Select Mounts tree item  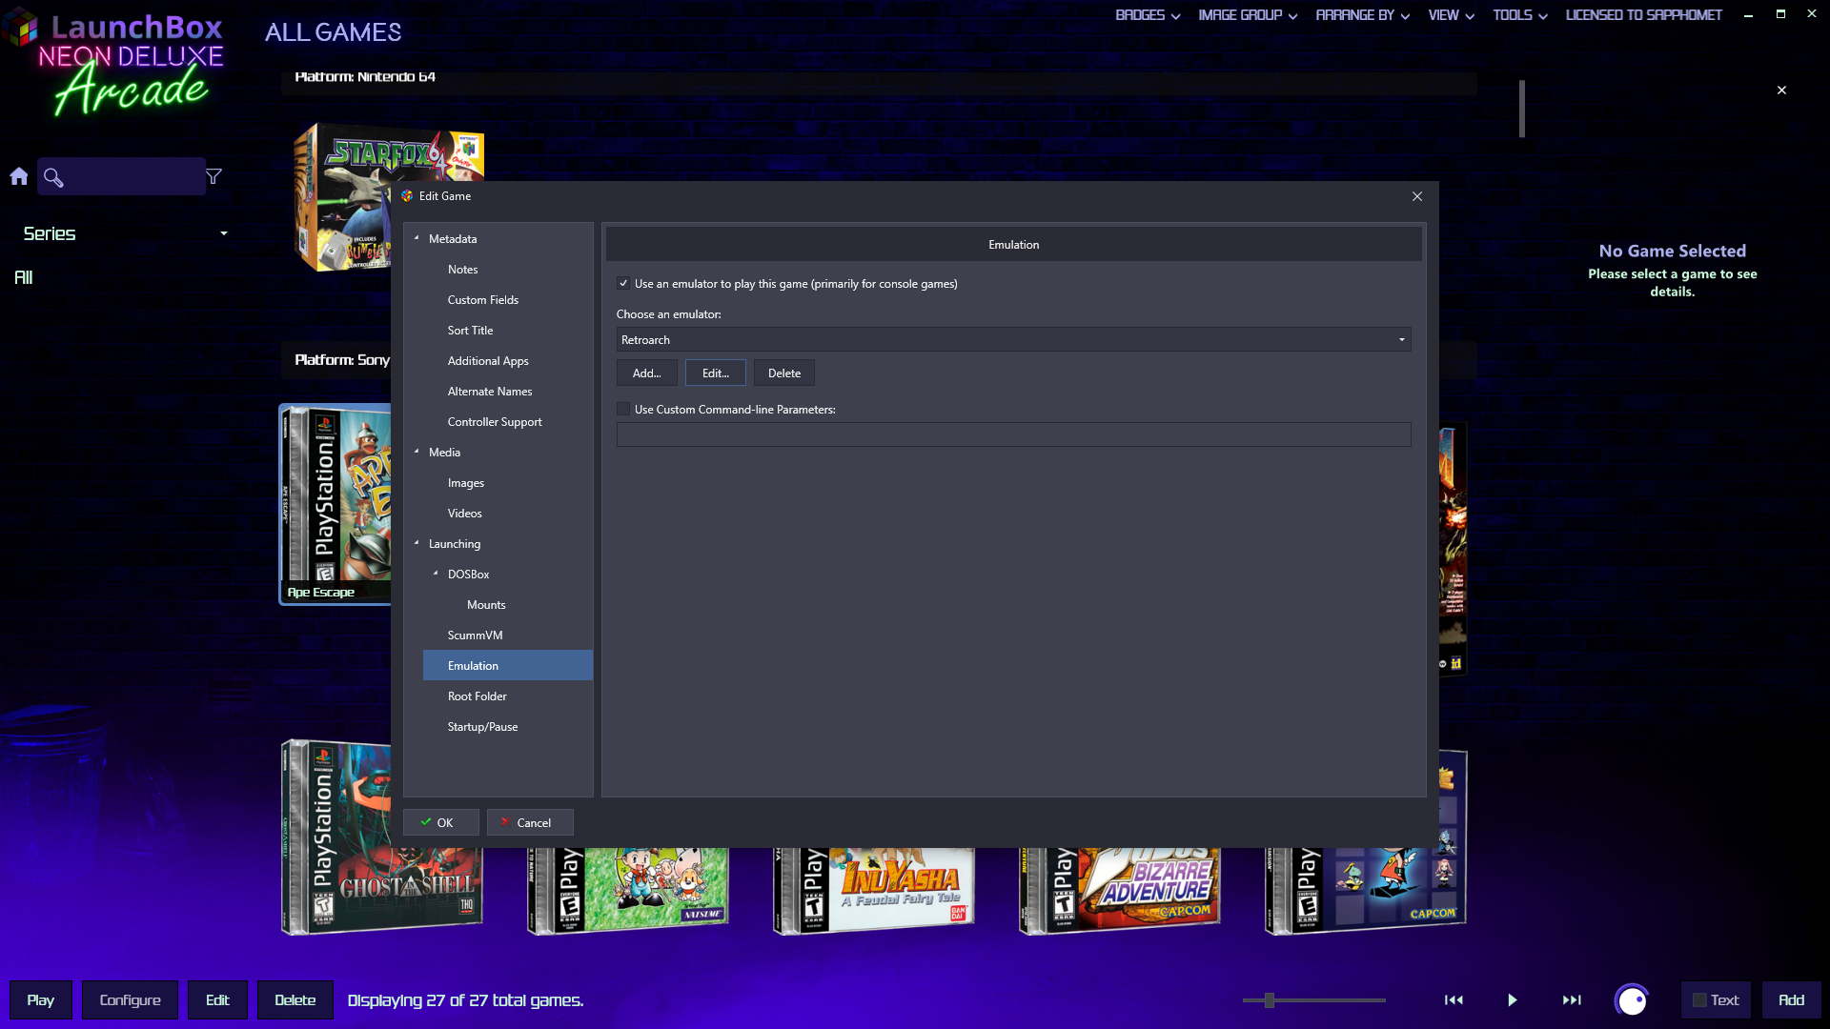[486, 604]
